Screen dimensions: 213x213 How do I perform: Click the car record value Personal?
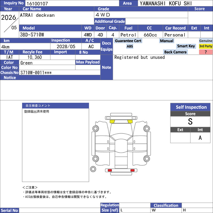click(175, 35)
